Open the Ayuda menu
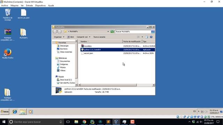 pos(51,6)
